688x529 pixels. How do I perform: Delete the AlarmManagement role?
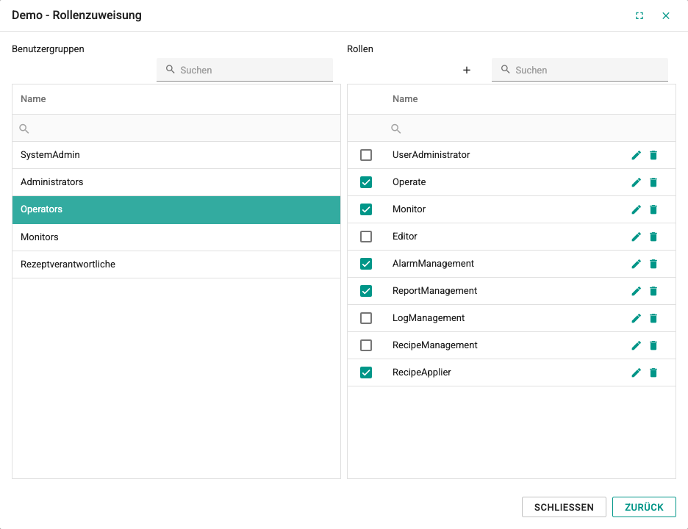pos(653,264)
